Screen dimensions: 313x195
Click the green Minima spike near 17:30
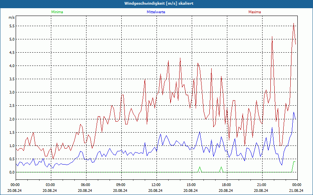(x=221, y=169)
